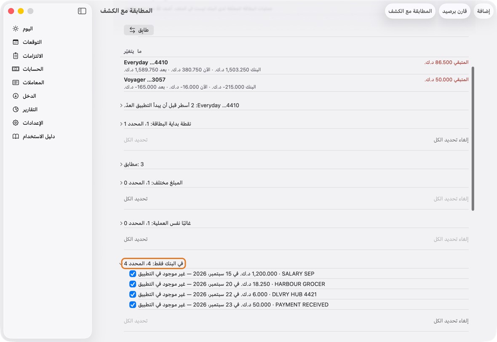Viewport: 497px width, 342px height.
Task: Click إلغاء تحديد الكل under غالبًا نفس العملية
Action: coord(451,239)
